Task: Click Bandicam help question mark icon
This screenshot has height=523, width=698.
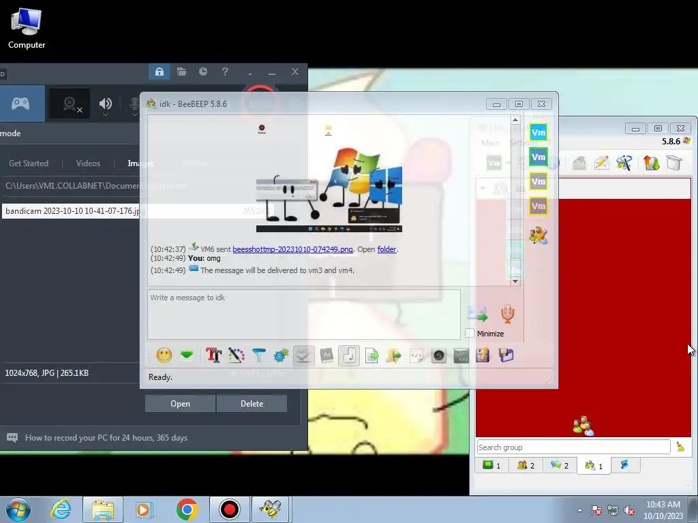Action: (x=225, y=72)
